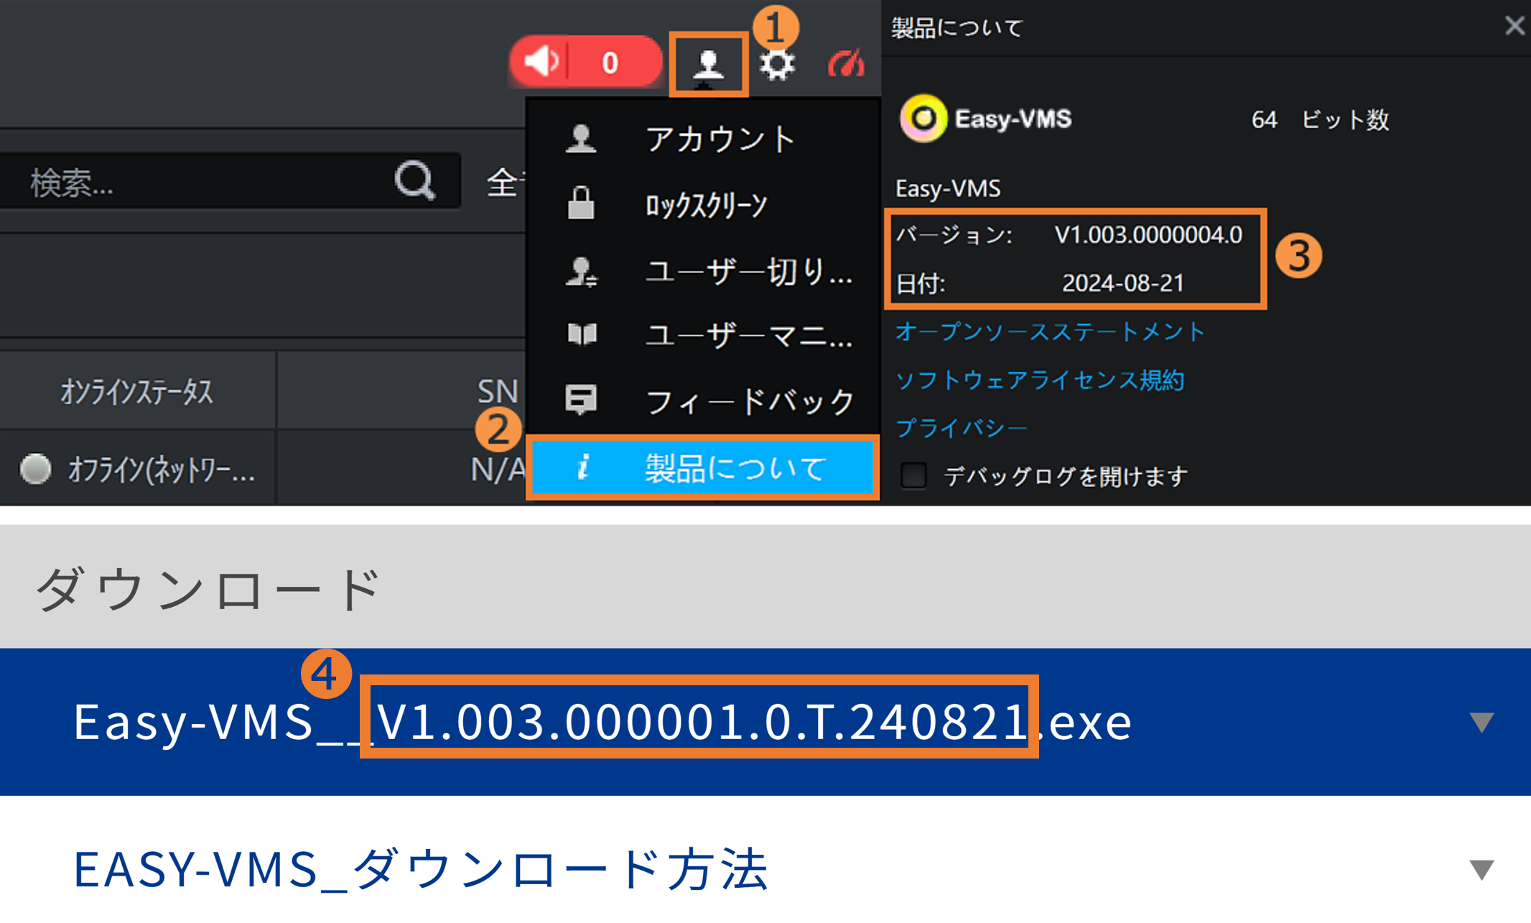
Task: Click the search magnifier icon
Action: click(414, 180)
